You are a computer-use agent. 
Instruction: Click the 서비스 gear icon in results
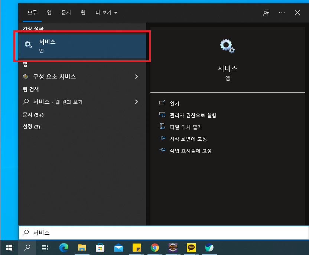(x=28, y=44)
